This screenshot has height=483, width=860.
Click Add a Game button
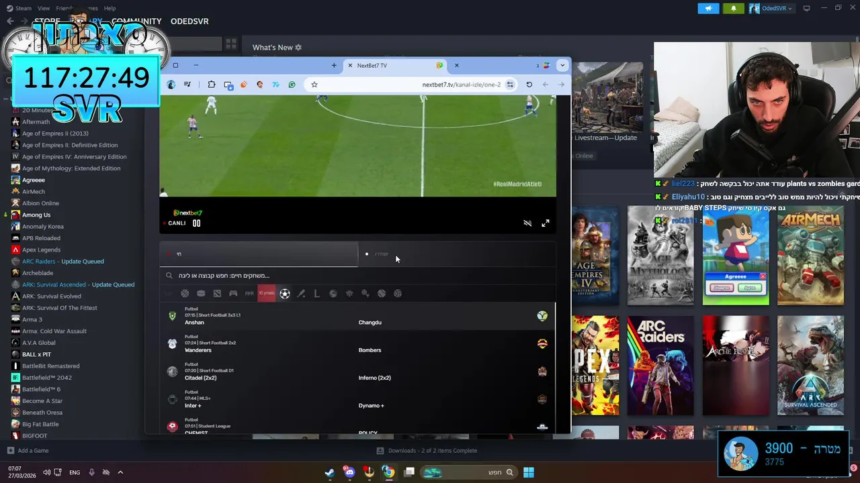(28, 451)
